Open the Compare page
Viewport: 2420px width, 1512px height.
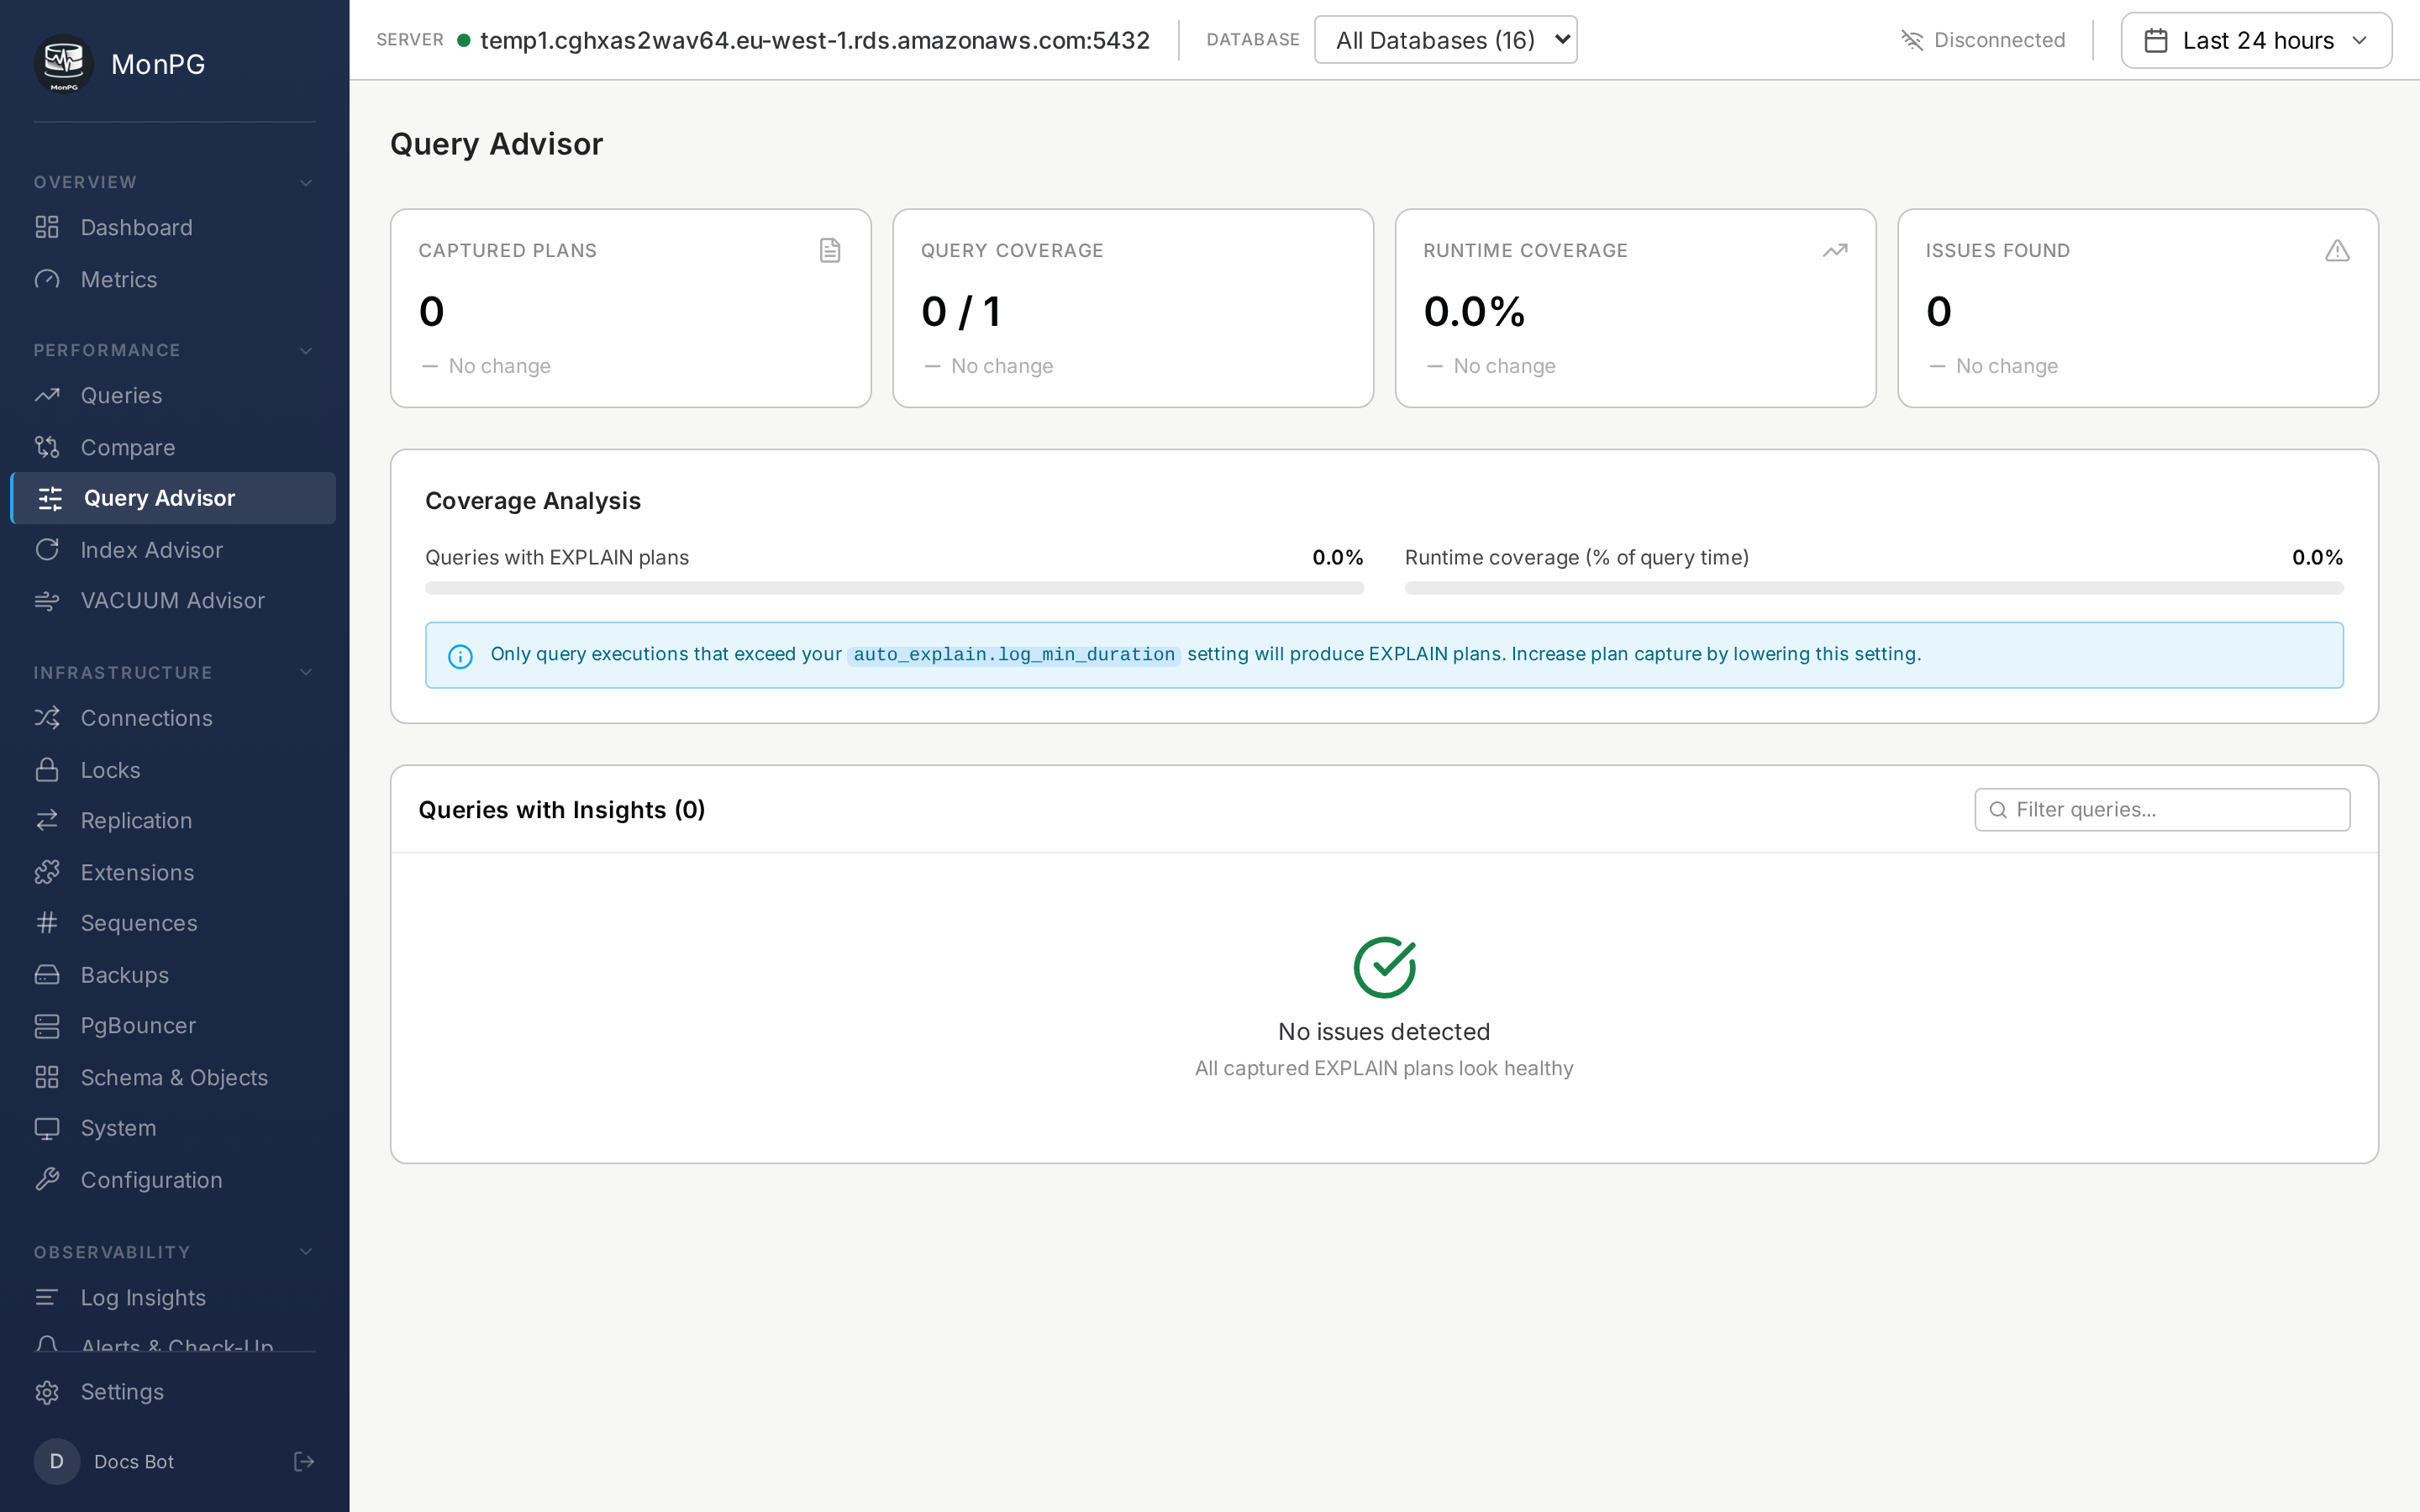(173, 447)
